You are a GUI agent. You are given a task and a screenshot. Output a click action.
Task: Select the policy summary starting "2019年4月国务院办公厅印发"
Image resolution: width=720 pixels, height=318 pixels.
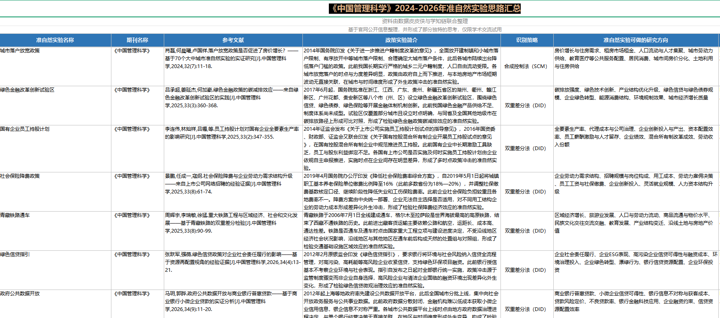coord(401,192)
